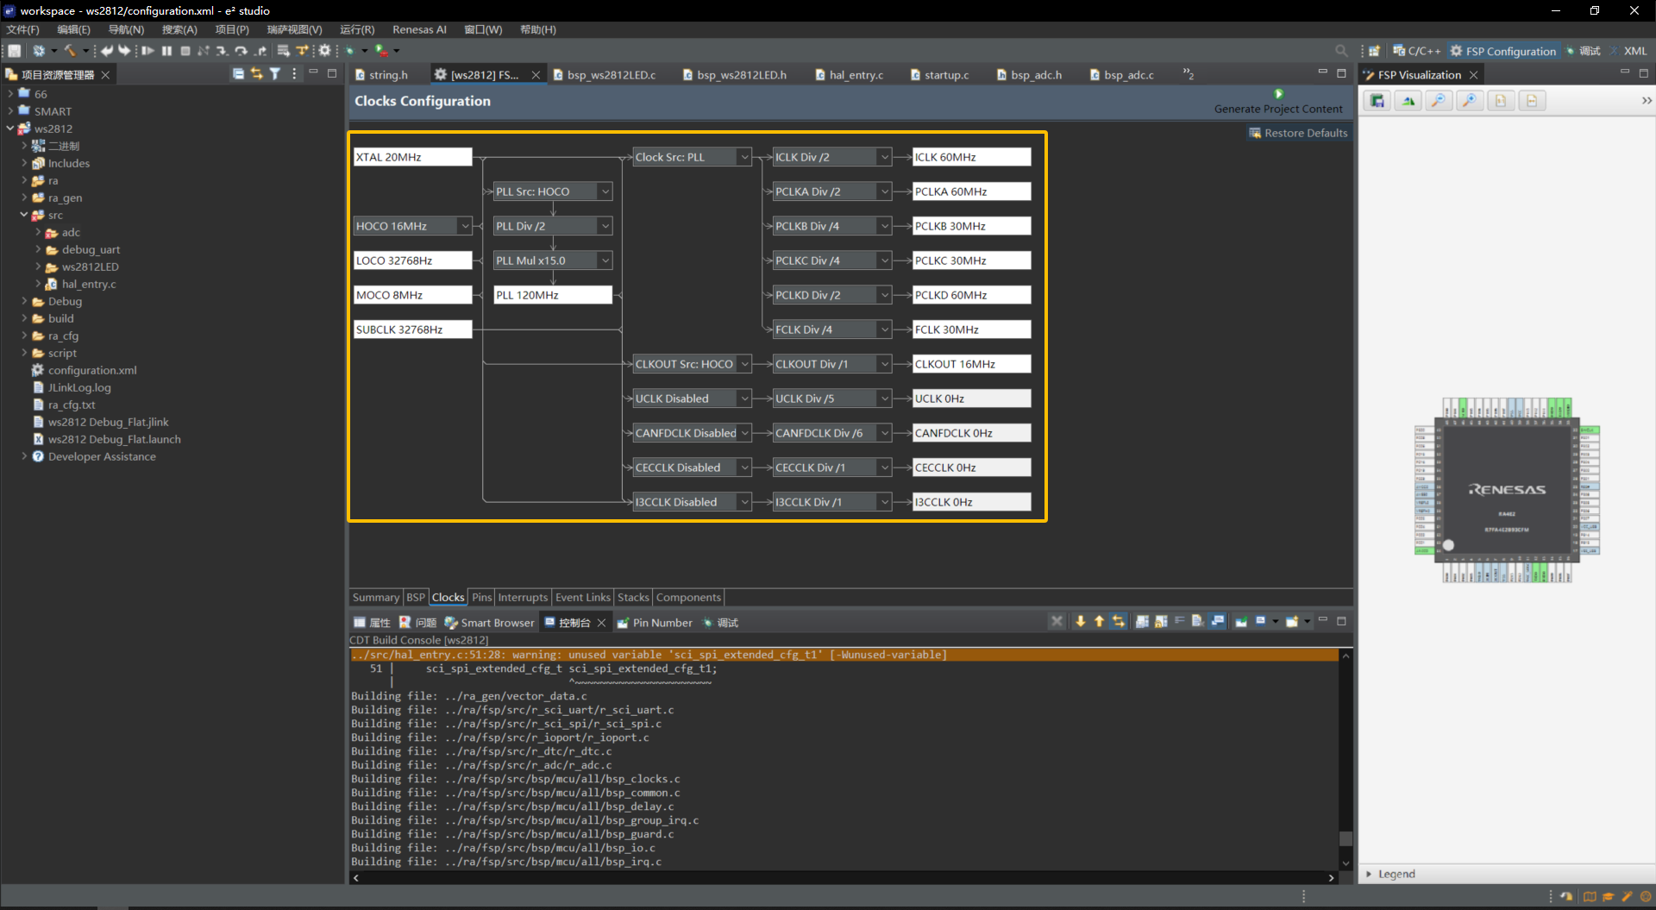Screen dimensions: 1656x910
Task: Open HOCO 16MHz dropdown
Action: point(466,226)
